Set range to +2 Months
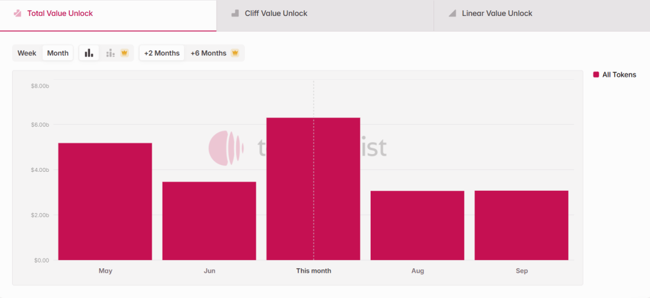650x298 pixels. click(162, 53)
